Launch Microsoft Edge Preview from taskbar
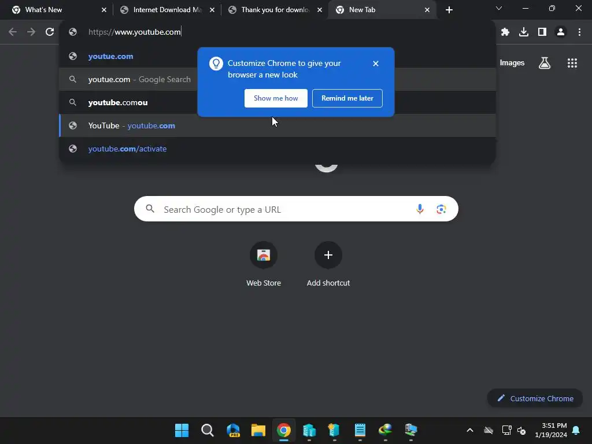Viewport: 592px width, 444px height. (x=233, y=430)
